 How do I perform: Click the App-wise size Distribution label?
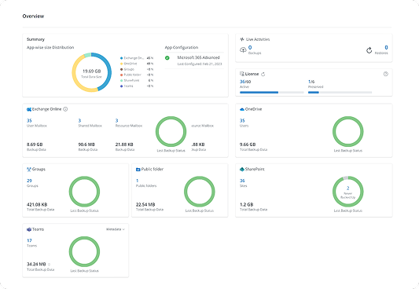coord(50,47)
